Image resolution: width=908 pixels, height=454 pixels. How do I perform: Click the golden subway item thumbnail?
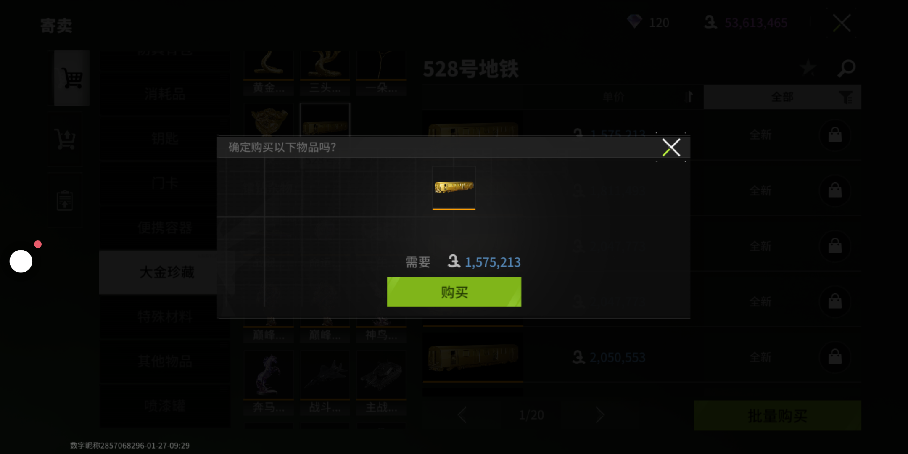(454, 187)
